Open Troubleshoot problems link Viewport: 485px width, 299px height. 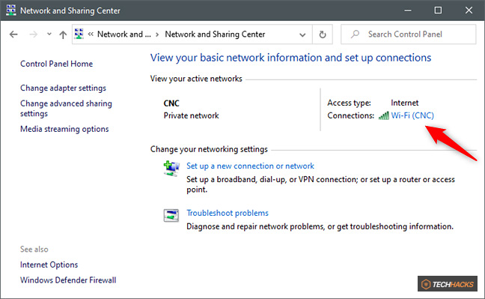click(228, 213)
